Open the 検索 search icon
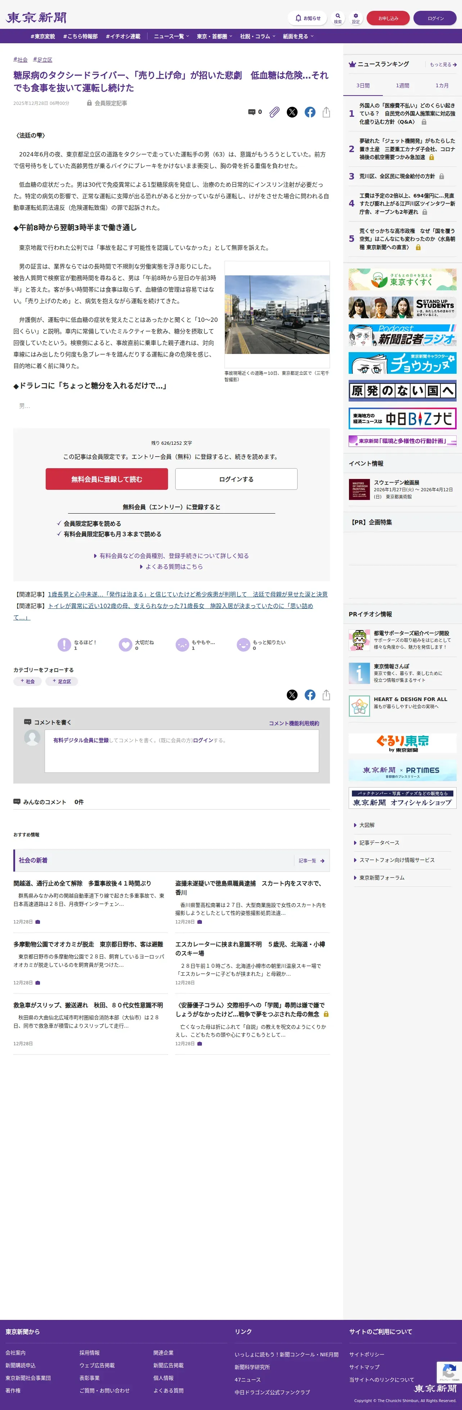Image resolution: width=462 pixels, height=1410 pixels. click(x=338, y=18)
